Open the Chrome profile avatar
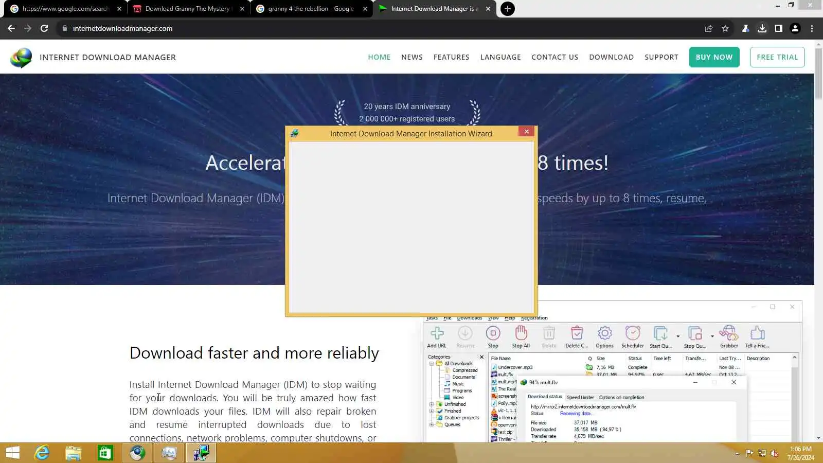 [x=795, y=28]
